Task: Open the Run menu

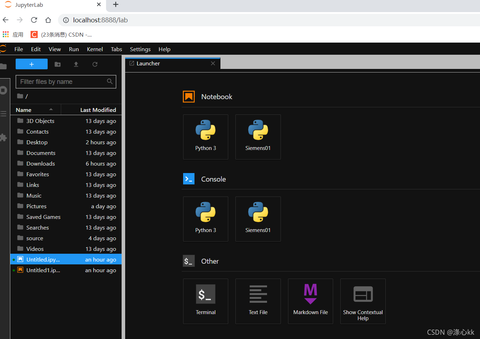Action: (x=74, y=49)
